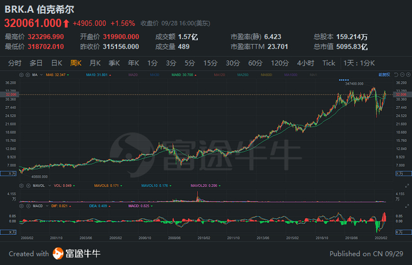Toggle the MA20 moving average line
Image resolution: width=412 pixels, height=265 pixels.
click(133, 75)
